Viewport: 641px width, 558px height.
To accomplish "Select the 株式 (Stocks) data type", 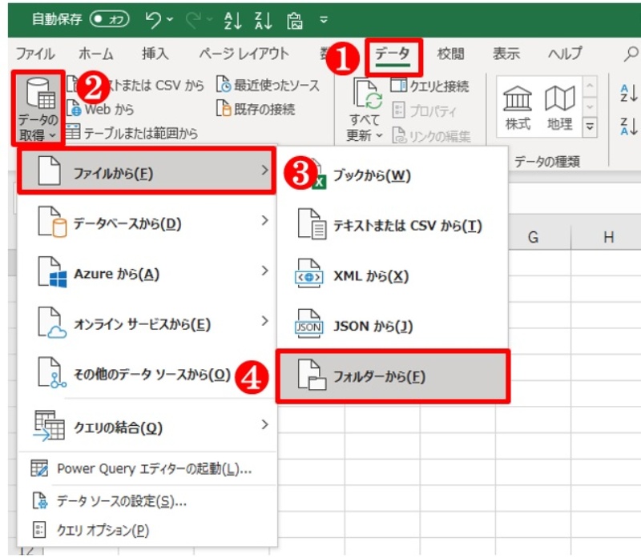I will (518, 107).
